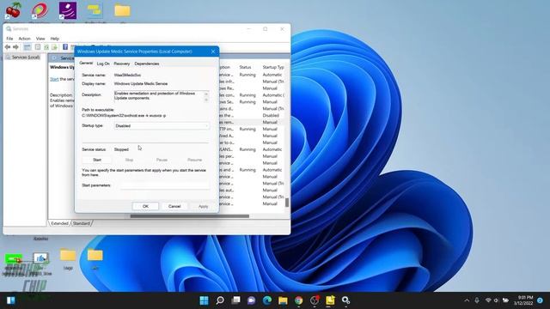Toggle the console tree toolbar icon
Image resolution: width=550 pixels, height=309 pixels.
point(27,47)
